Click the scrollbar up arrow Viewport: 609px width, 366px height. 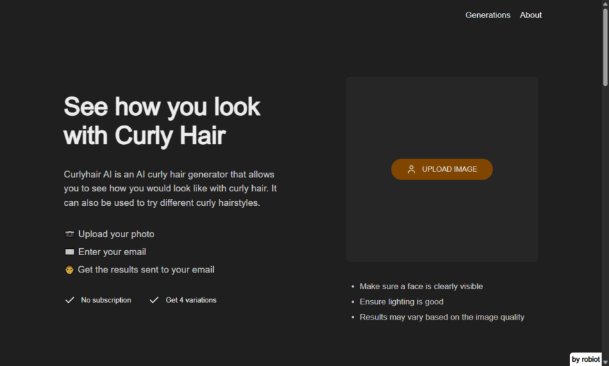click(605, 3)
